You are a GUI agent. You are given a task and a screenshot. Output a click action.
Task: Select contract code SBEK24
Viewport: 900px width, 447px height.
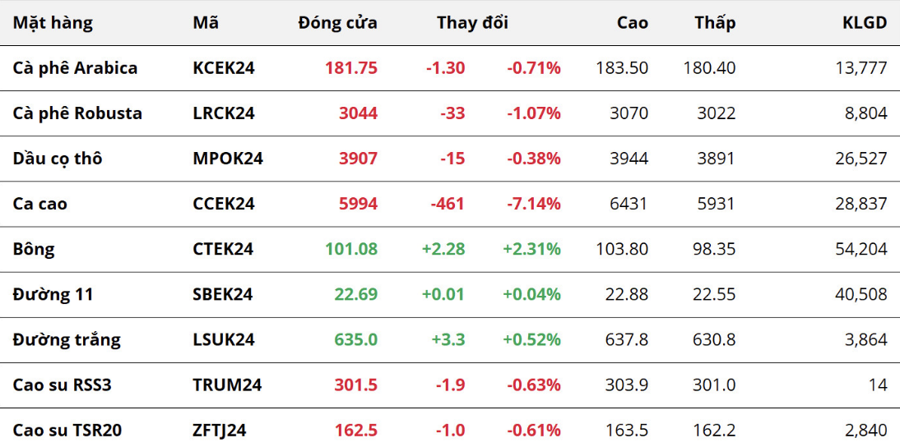(x=223, y=294)
